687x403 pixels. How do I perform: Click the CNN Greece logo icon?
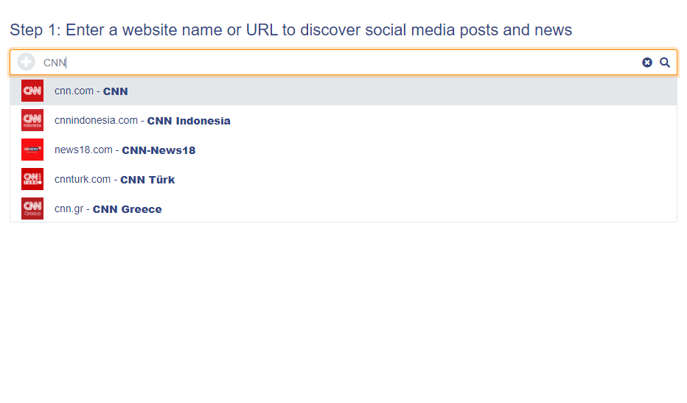[32, 208]
